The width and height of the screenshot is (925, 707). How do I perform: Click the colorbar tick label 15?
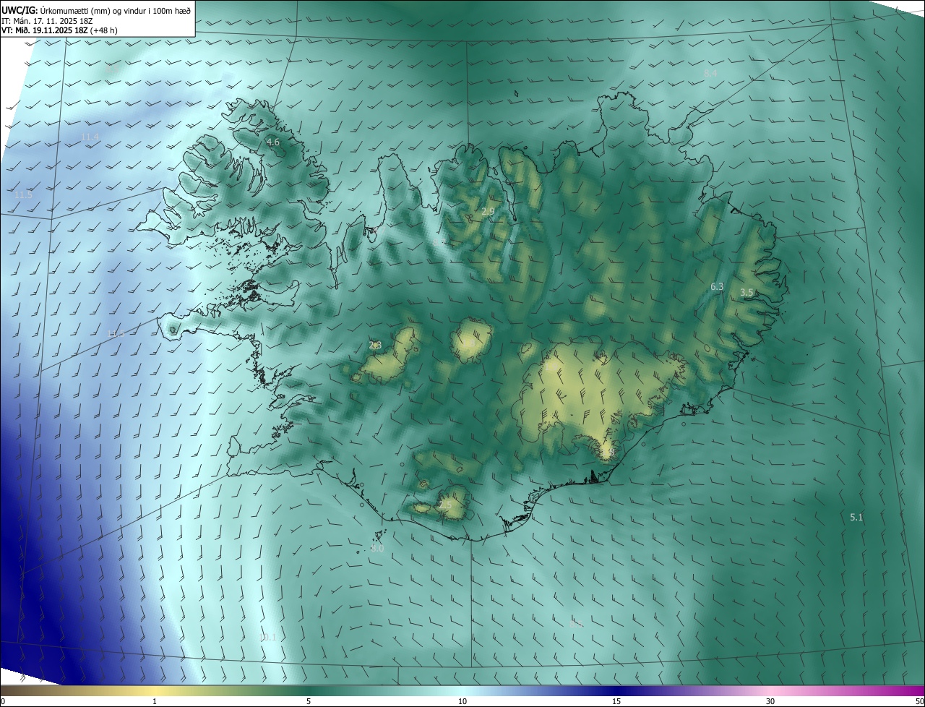click(x=616, y=701)
